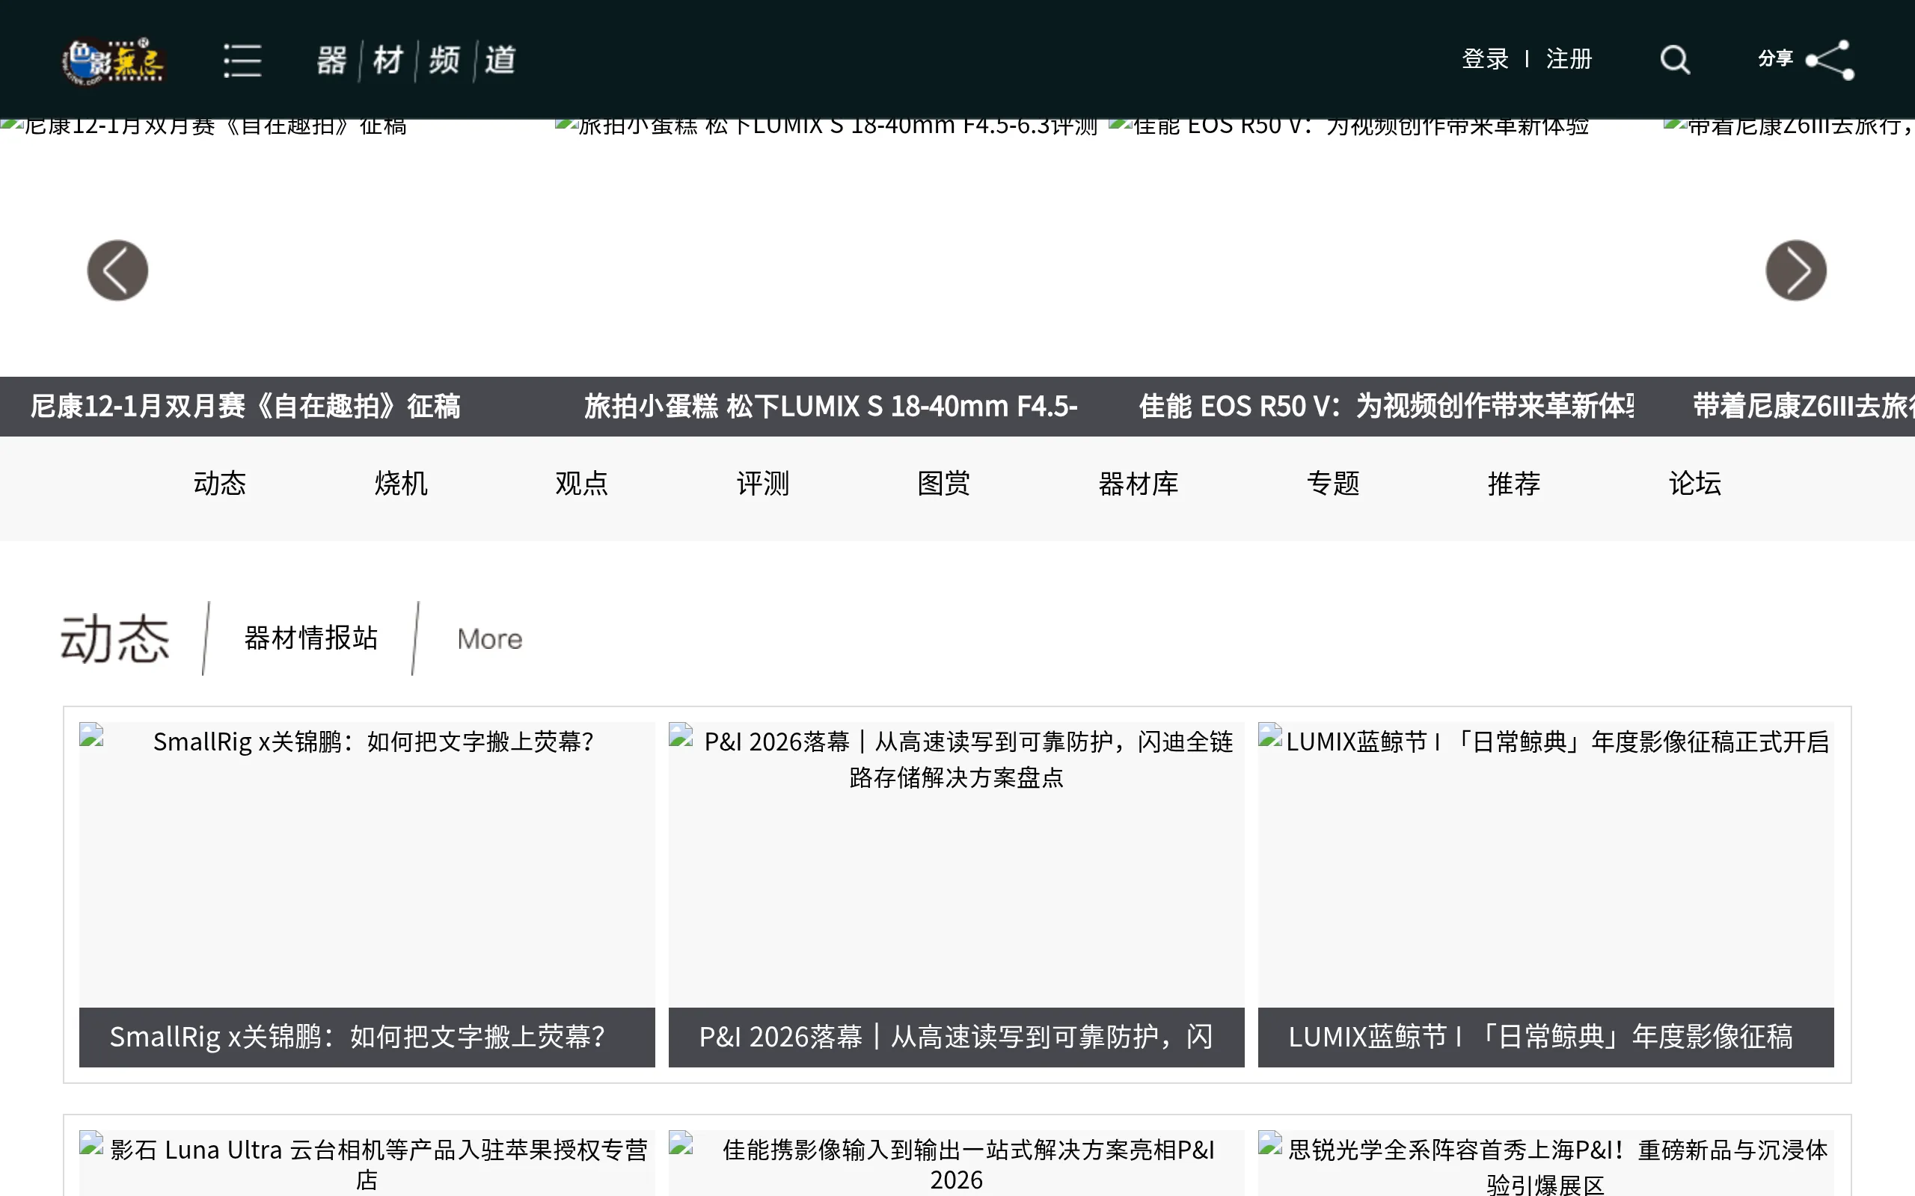Click the broken image for 旅拍小蛋糕 slide
The image size is (1915, 1196).
[825, 128]
